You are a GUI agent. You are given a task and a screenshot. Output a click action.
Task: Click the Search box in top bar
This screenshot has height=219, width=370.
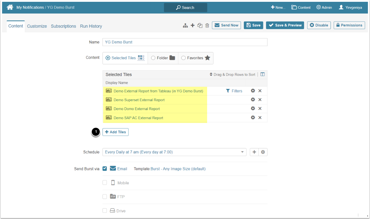185,7
